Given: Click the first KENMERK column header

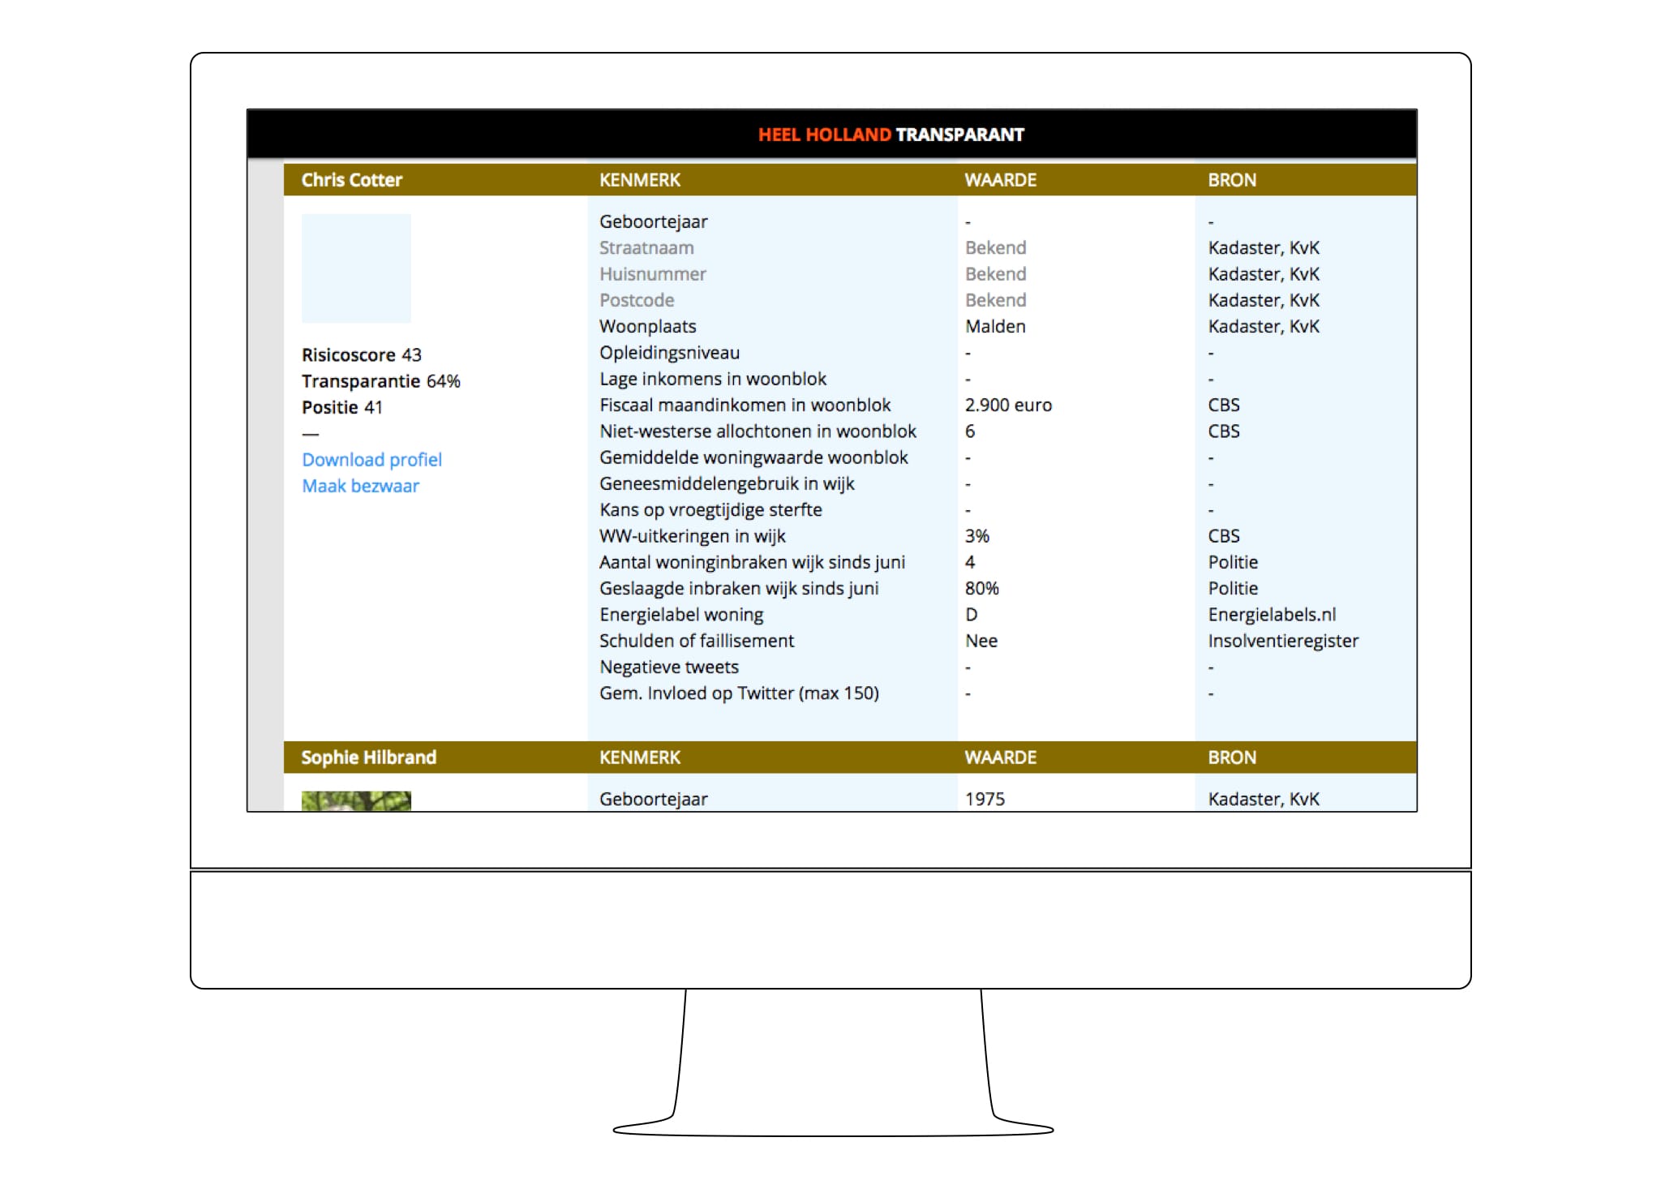Looking at the screenshot, I should [639, 180].
